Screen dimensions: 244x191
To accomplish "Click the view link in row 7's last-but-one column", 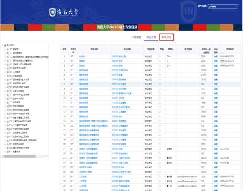I will point(216,84).
